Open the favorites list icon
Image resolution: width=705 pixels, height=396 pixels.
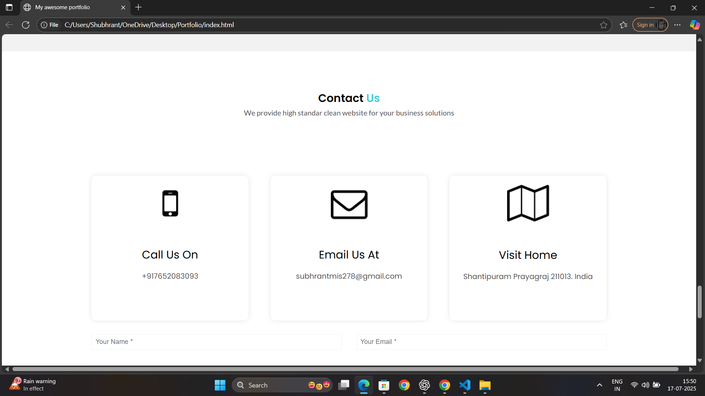[x=623, y=25]
